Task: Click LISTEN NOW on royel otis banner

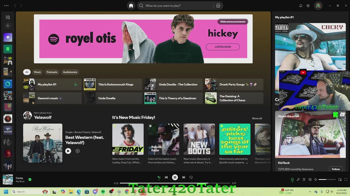Action: 223,47
